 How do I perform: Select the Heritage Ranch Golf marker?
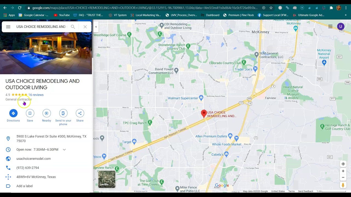(x=322, y=126)
